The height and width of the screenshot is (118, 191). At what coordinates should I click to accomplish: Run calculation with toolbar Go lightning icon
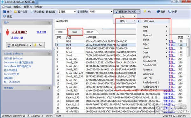[x=145, y=11]
